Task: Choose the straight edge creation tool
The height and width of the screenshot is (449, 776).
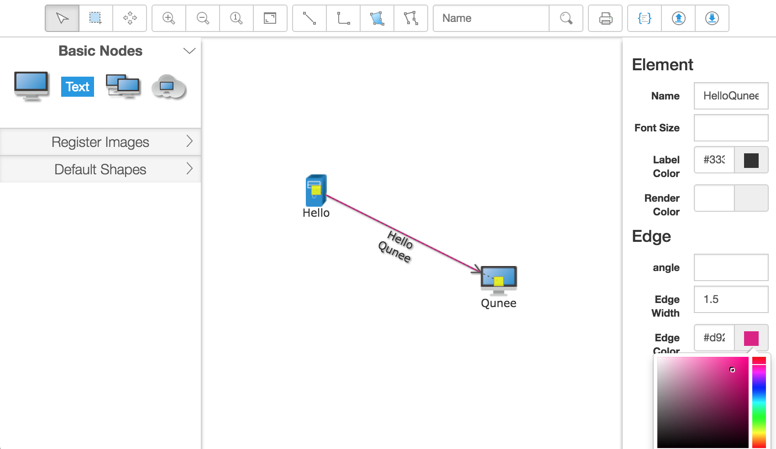Action: tap(309, 18)
